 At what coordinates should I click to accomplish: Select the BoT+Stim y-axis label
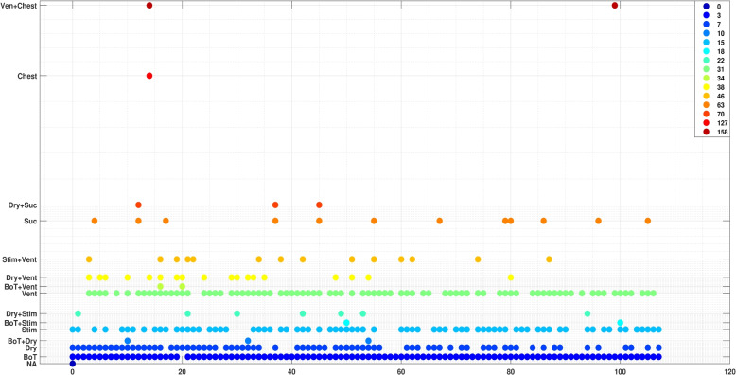click(x=20, y=323)
